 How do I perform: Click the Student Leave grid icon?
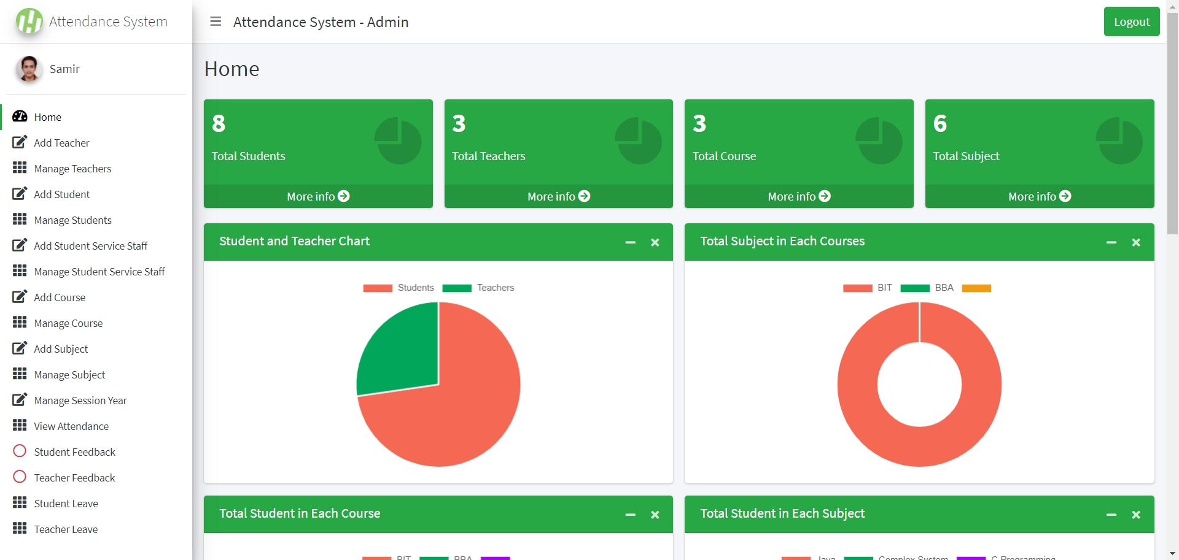(x=20, y=503)
